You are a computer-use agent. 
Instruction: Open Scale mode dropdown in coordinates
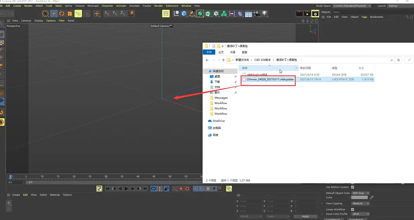pos(278,216)
